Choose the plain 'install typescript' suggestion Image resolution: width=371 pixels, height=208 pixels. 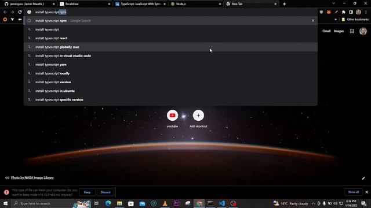(170, 29)
